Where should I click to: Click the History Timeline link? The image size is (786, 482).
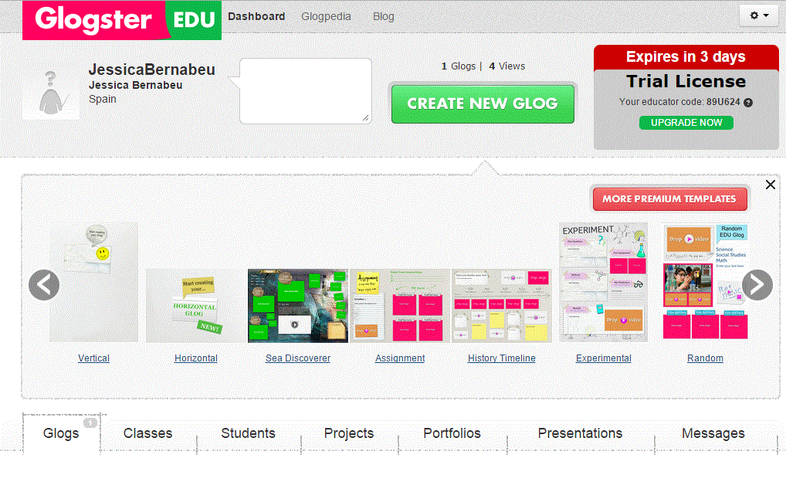[502, 358]
